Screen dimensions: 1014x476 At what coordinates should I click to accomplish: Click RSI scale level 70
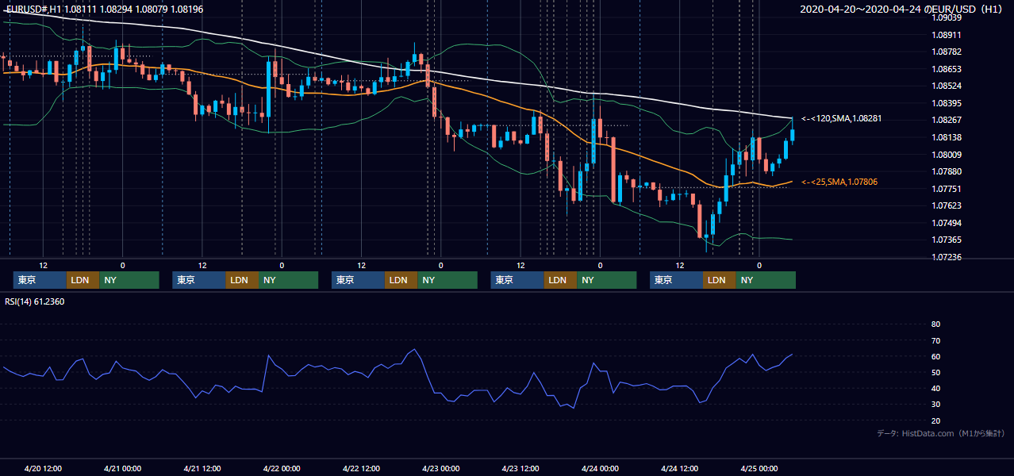point(935,340)
